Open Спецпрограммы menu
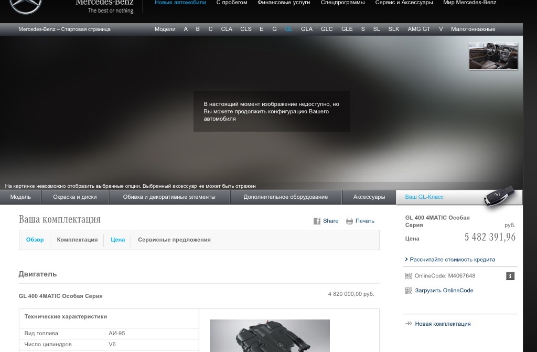The image size is (537, 352). tap(343, 3)
